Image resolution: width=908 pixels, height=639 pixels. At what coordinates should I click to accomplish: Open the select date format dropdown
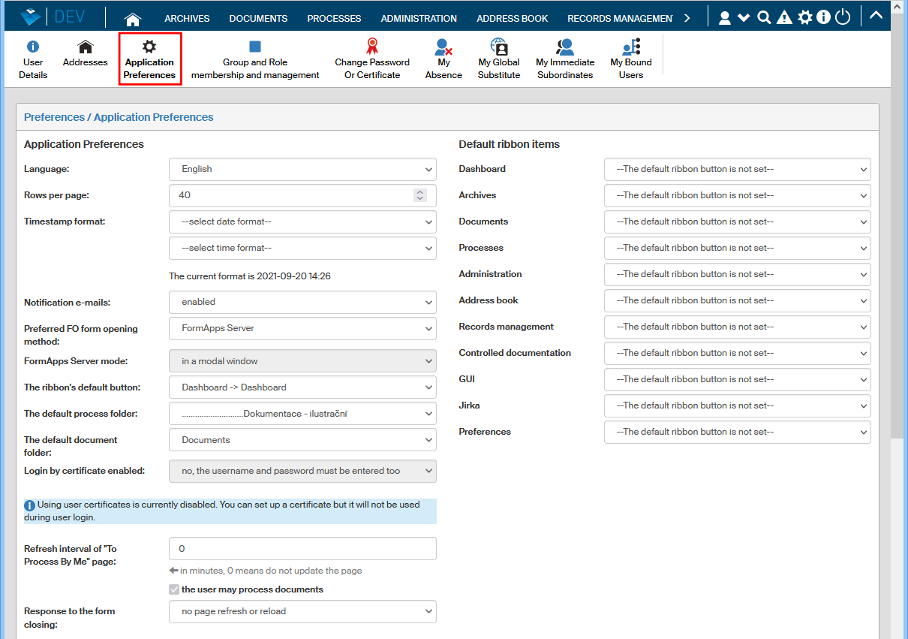302,222
